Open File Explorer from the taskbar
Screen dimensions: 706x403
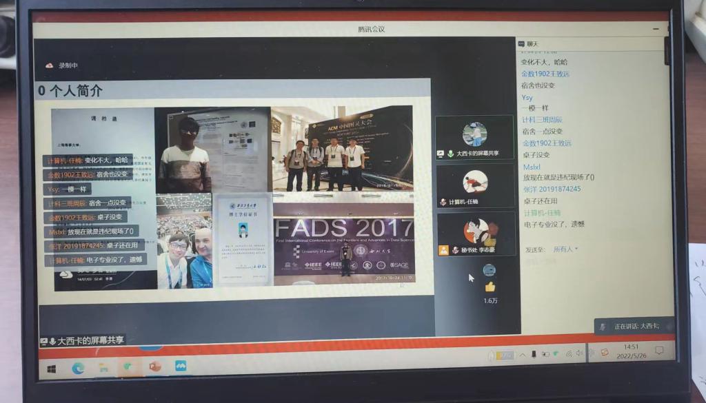tap(103, 368)
